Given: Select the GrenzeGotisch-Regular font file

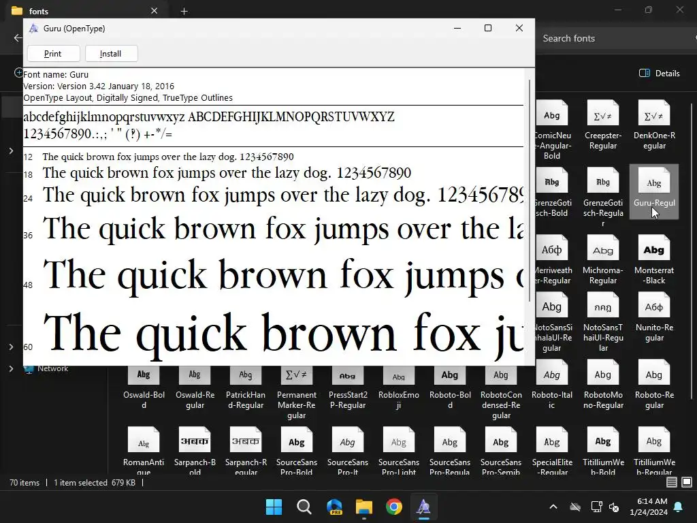Looking at the screenshot, I should point(603,197).
